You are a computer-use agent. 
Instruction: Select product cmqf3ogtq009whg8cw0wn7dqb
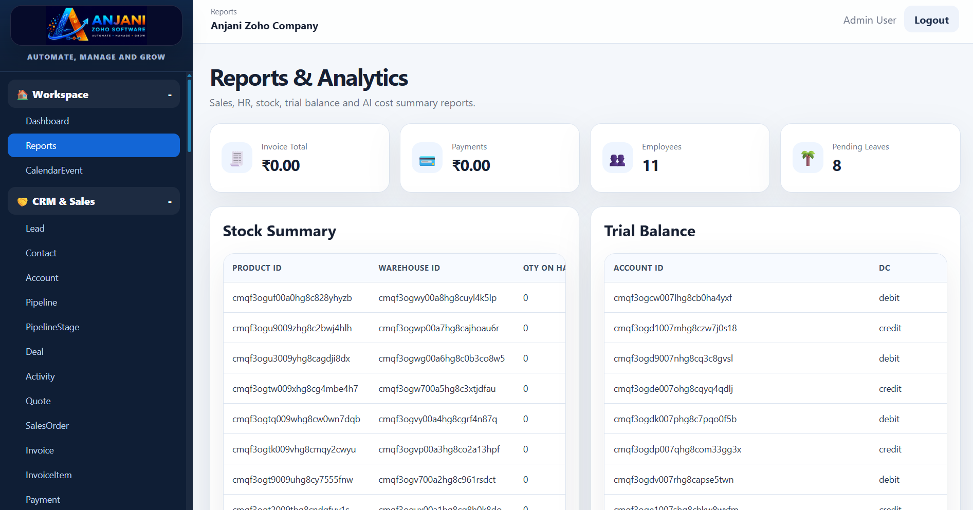pos(296,419)
